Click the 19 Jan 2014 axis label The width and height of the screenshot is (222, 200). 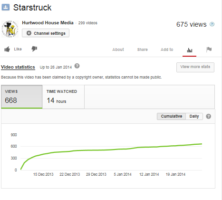(175, 174)
